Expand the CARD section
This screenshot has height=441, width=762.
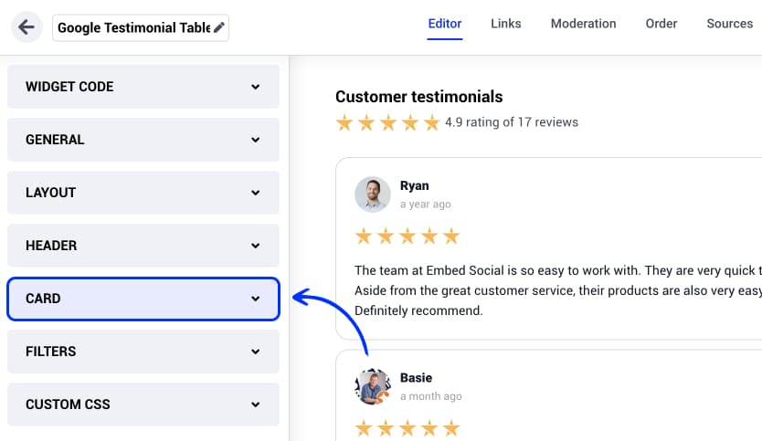(143, 299)
